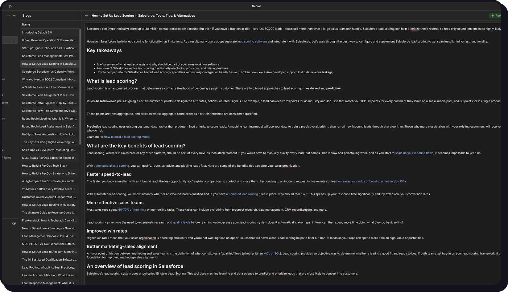Click the Improved win rates heading
Viewport: 508px width, 292px height.
pyautogui.click(x=107, y=231)
